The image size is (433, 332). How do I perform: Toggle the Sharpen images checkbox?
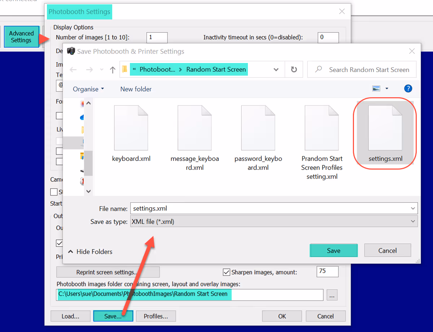[x=227, y=272]
